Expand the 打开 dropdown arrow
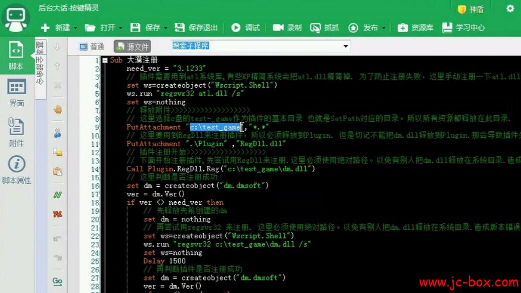The height and width of the screenshot is (293, 521). [x=121, y=28]
